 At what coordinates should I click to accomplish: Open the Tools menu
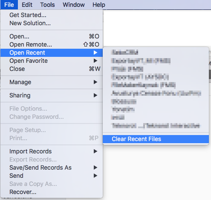click(47, 5)
